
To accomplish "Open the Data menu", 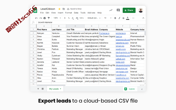I will (x=76, y=13).
